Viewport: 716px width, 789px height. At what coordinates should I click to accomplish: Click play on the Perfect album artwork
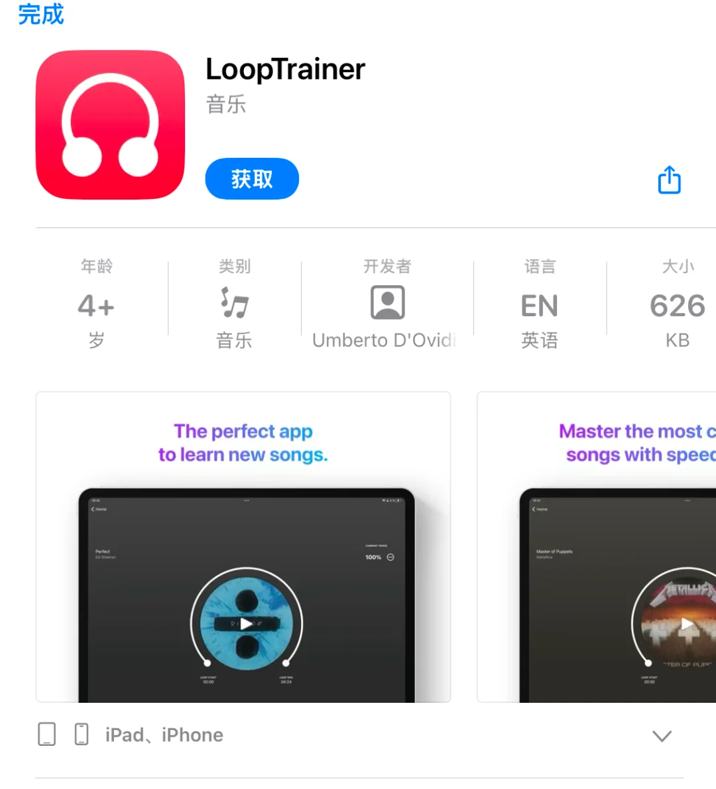click(x=246, y=624)
